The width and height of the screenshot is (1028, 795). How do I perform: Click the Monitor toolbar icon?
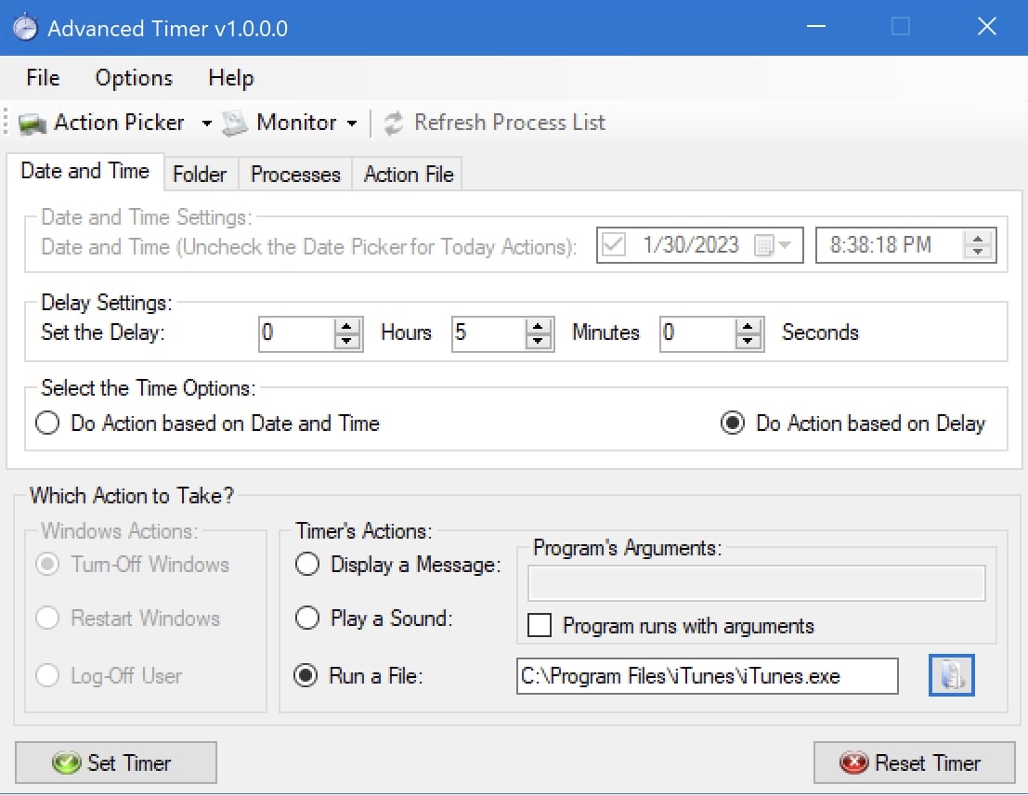pos(234,124)
